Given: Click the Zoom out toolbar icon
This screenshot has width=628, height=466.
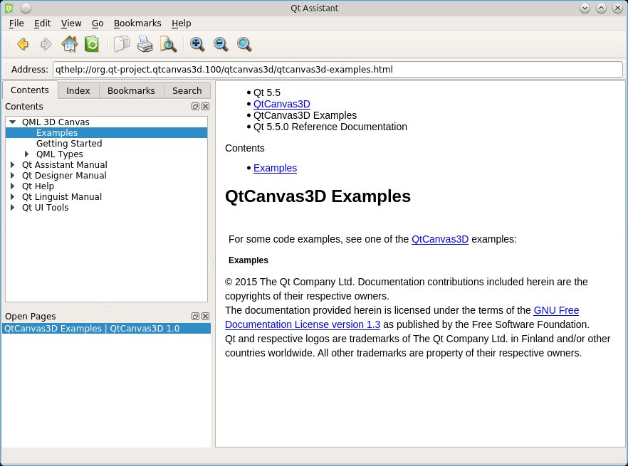Looking at the screenshot, I should [221, 45].
